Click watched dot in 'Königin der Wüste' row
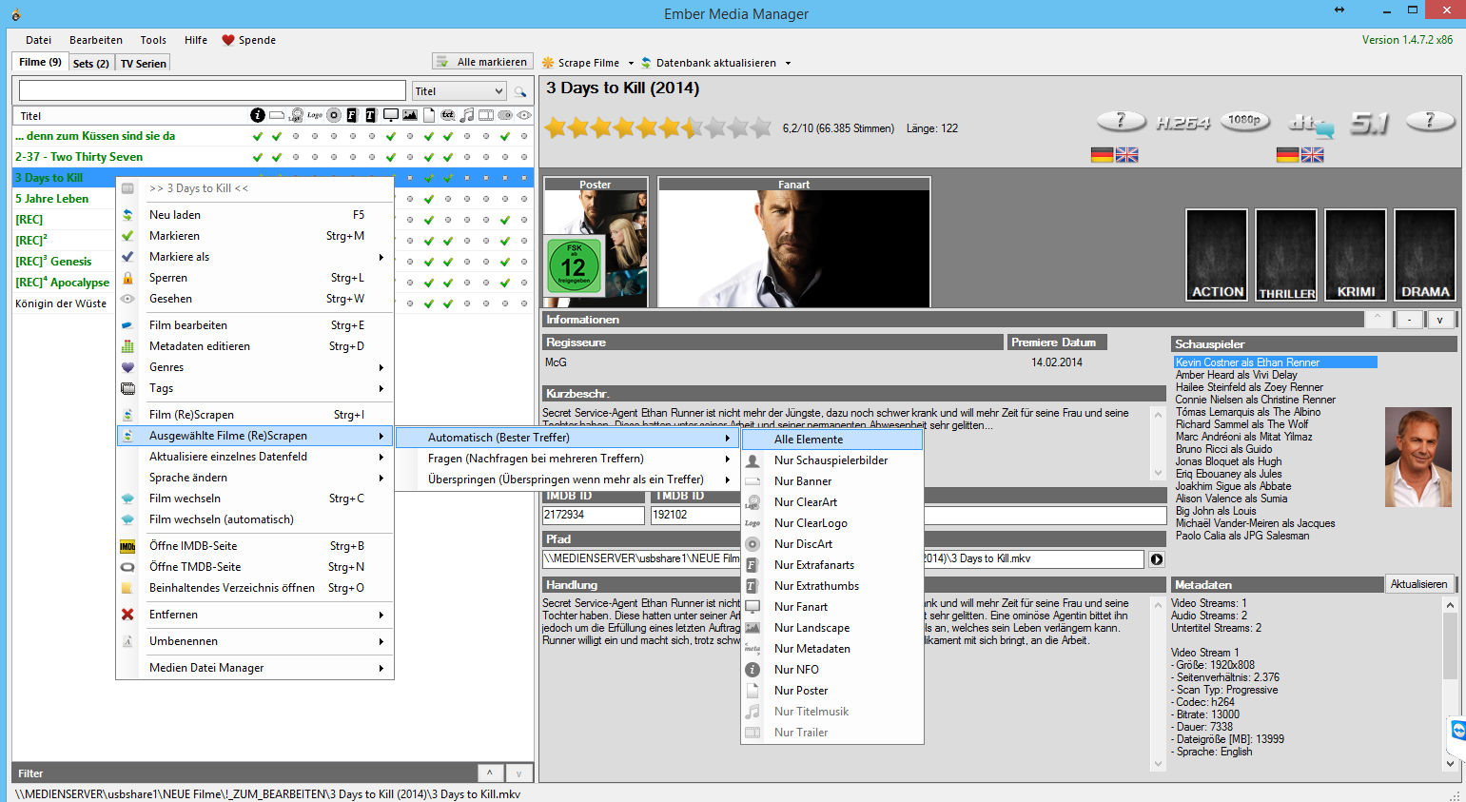The width and height of the screenshot is (1466, 802). [x=524, y=303]
